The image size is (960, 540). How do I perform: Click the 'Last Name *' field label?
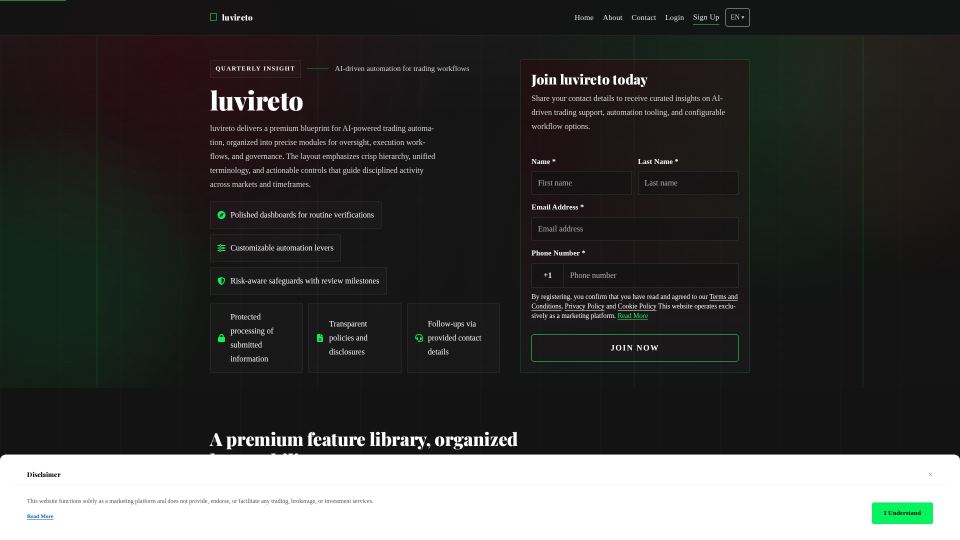coord(658,161)
